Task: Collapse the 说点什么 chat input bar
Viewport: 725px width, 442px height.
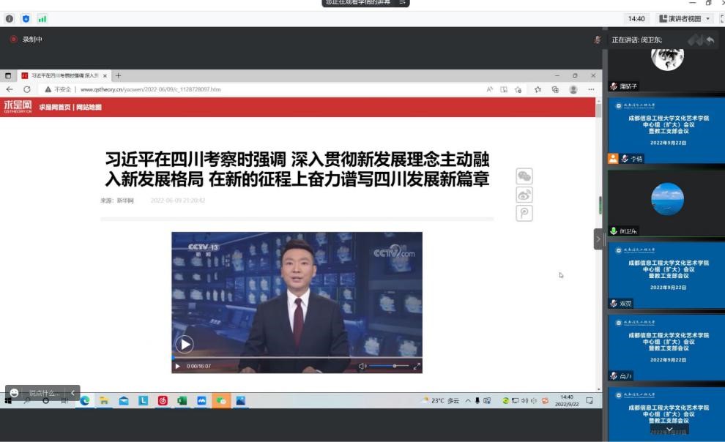Action: [x=72, y=393]
